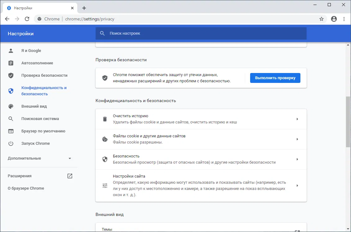Reload the settings page
Screen dimensions: 351x232
pyautogui.click(x=27, y=19)
